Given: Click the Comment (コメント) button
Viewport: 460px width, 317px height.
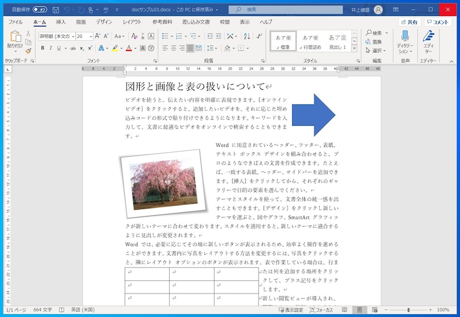Looking at the screenshot, I should 438,22.
